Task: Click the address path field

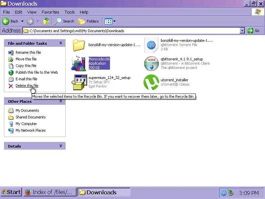Action: click(131, 31)
